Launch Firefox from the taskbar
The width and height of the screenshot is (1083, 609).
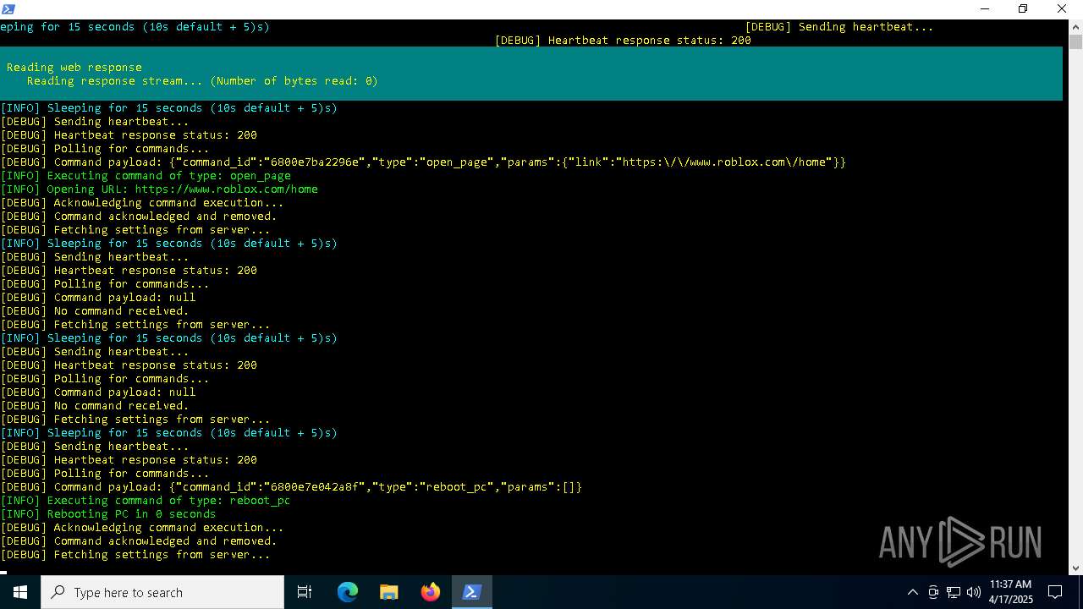pos(431,592)
